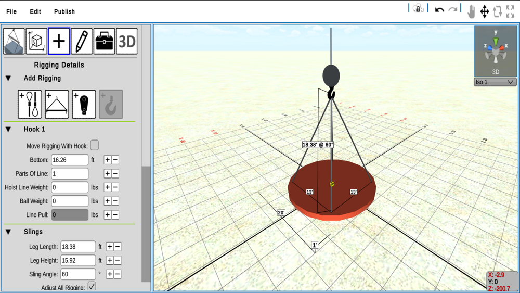The image size is (520, 293).
Task: Add a spreader bar rigging item
Action: 57,104
